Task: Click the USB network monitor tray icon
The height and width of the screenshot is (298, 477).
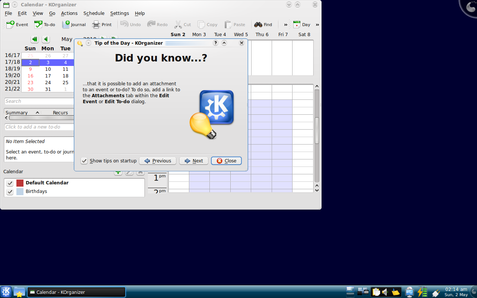Action: click(x=410, y=292)
